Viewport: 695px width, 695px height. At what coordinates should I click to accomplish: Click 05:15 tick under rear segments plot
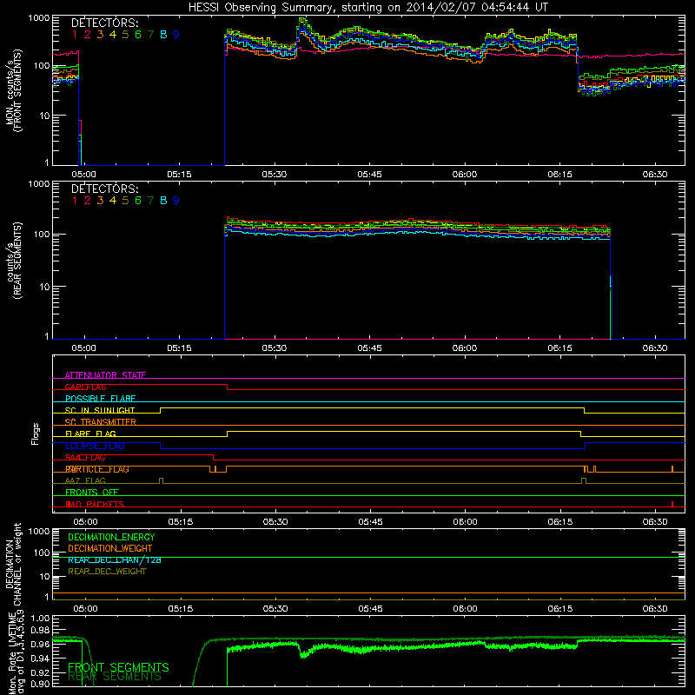(179, 348)
